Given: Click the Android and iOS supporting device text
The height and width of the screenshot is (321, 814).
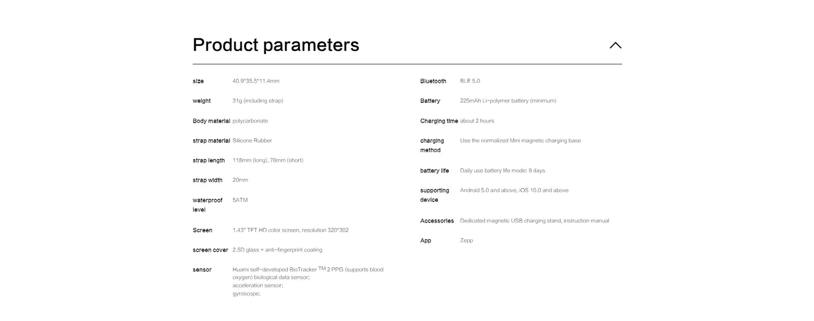Looking at the screenshot, I should pyautogui.click(x=514, y=191).
